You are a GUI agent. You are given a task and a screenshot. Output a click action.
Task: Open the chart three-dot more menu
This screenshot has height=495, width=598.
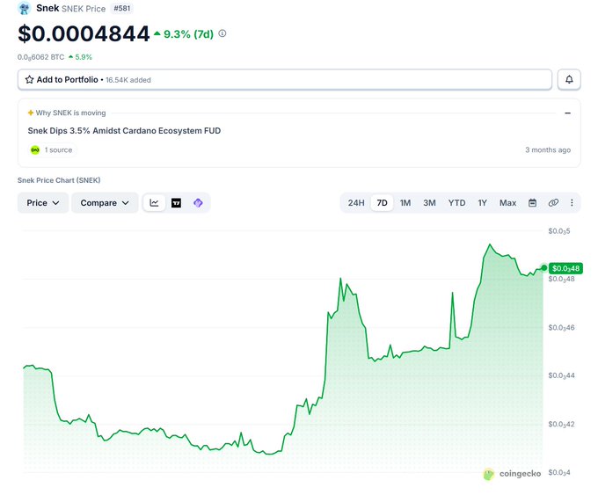572,203
